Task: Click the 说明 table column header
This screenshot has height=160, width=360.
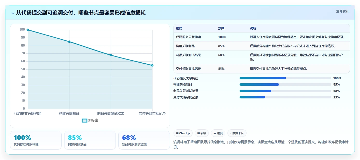Action: 253,28
